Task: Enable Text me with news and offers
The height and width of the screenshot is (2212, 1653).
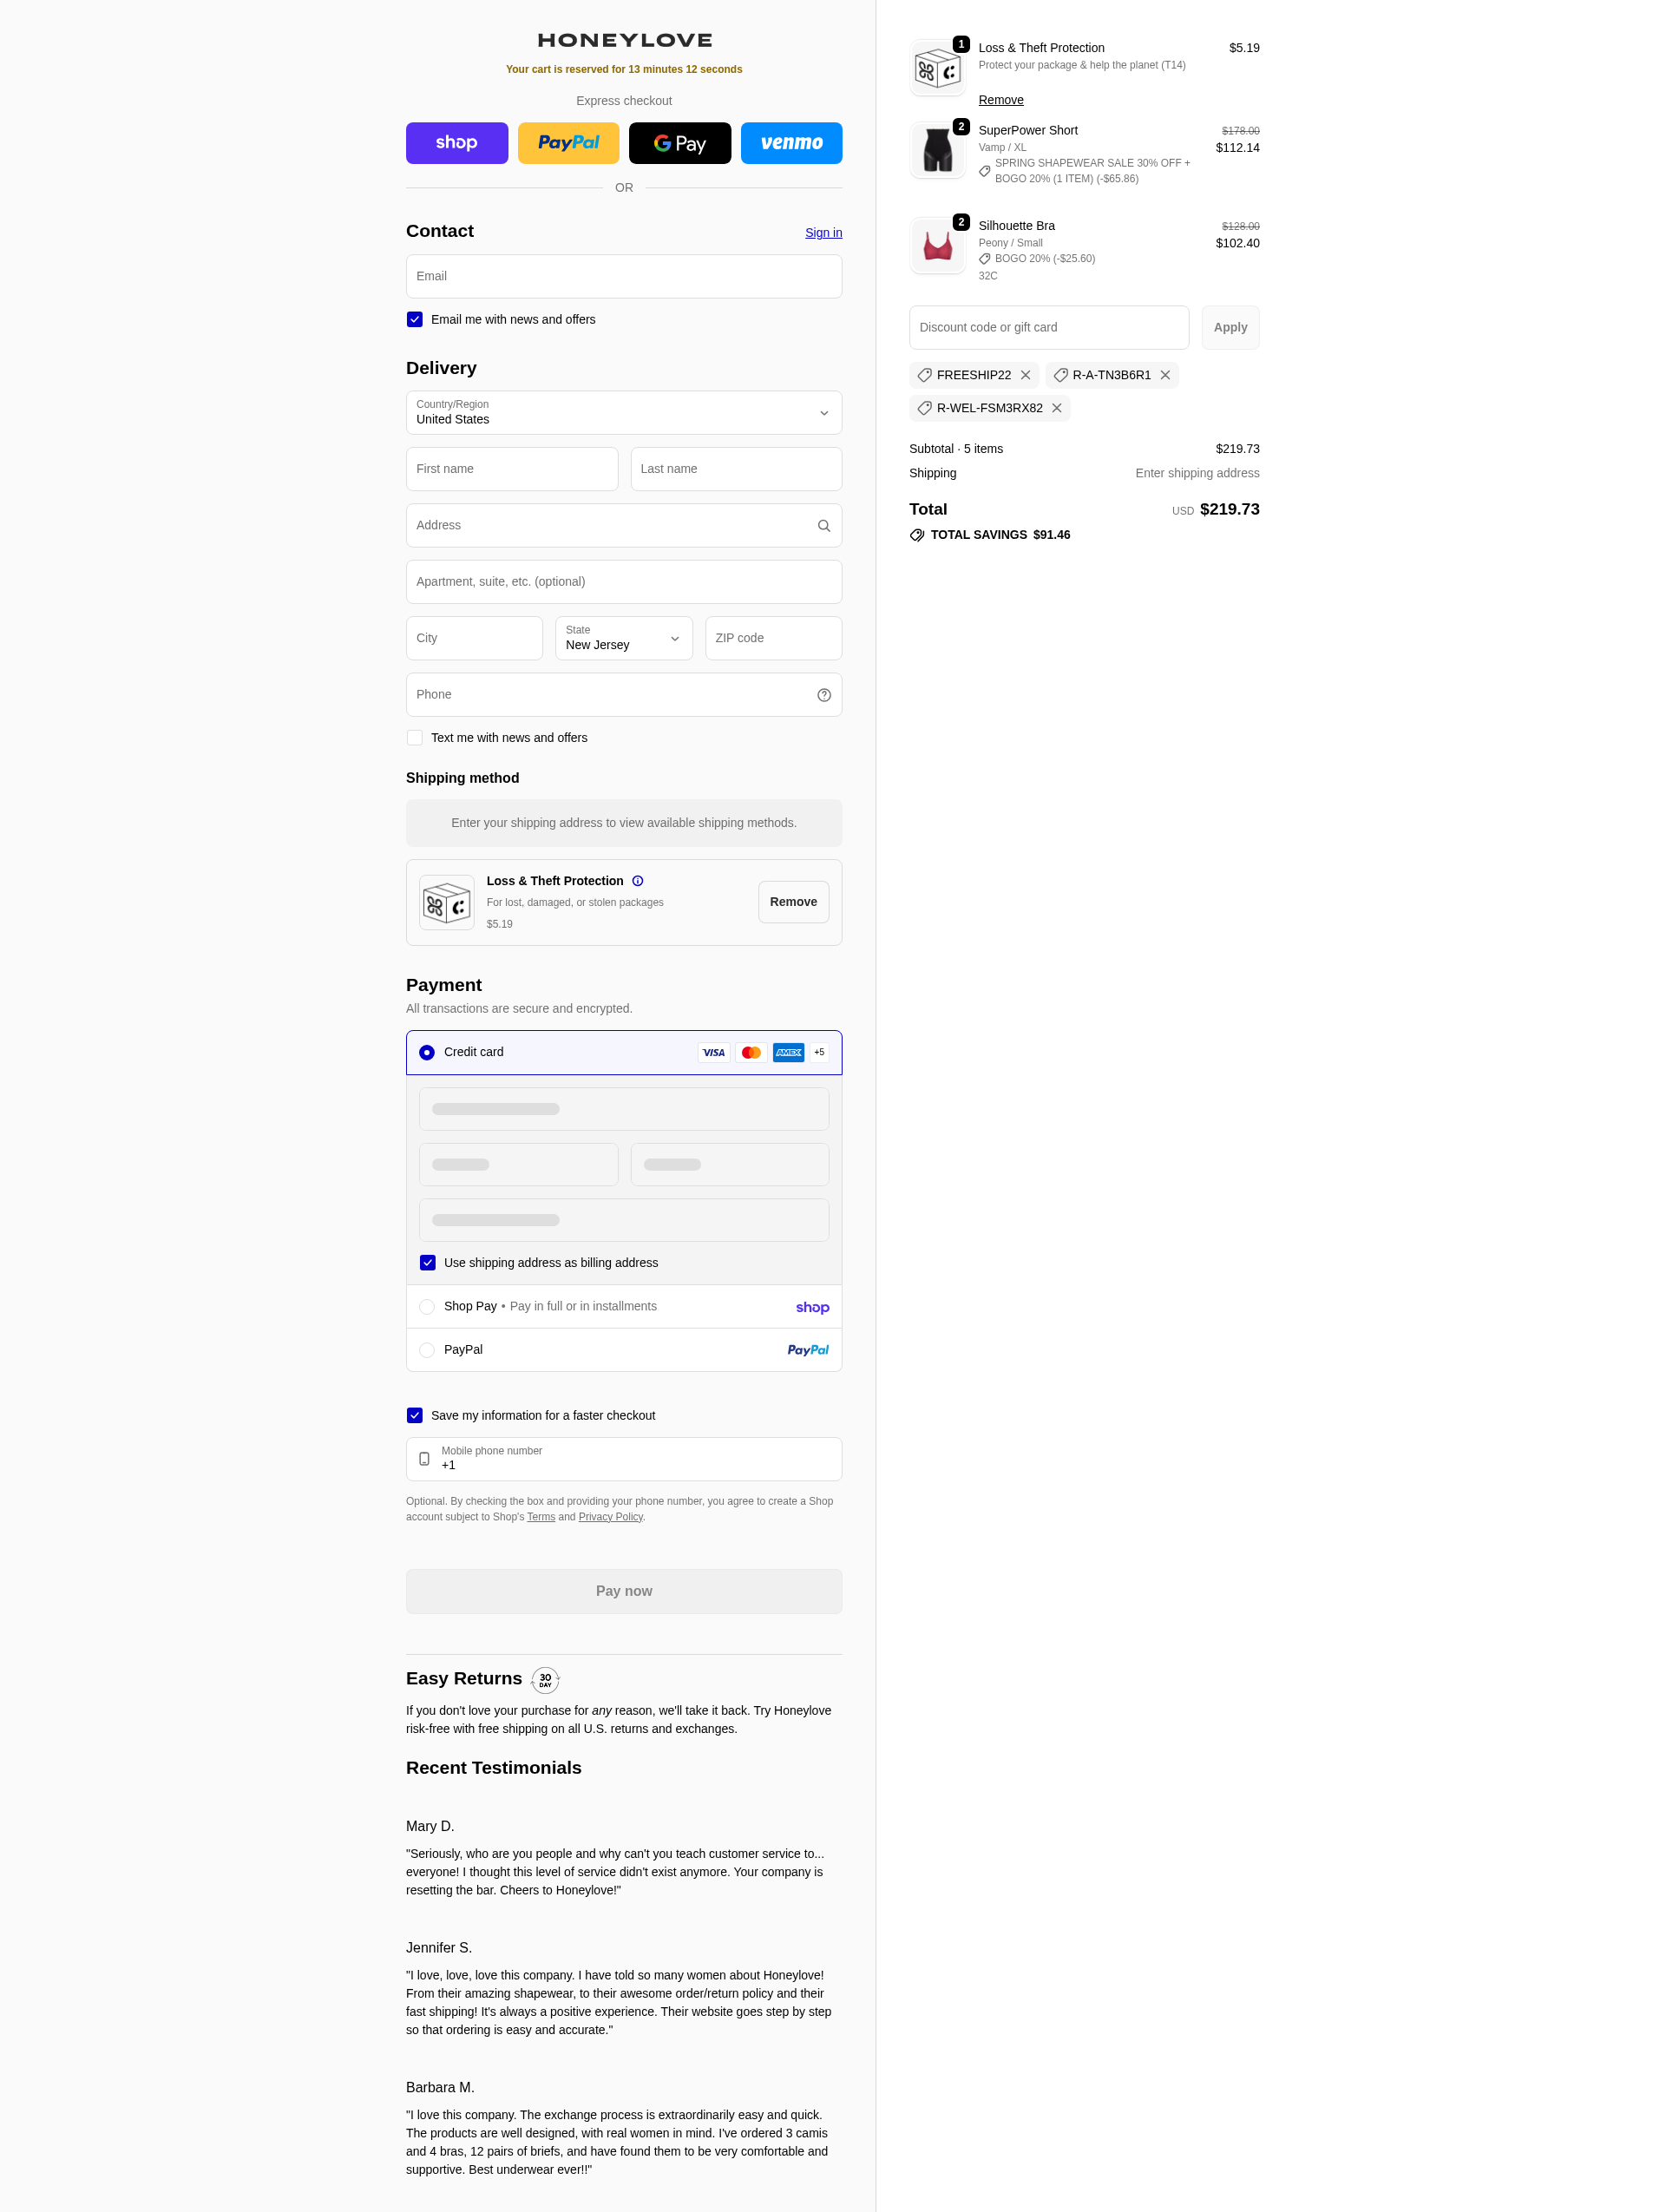Action: (415, 738)
